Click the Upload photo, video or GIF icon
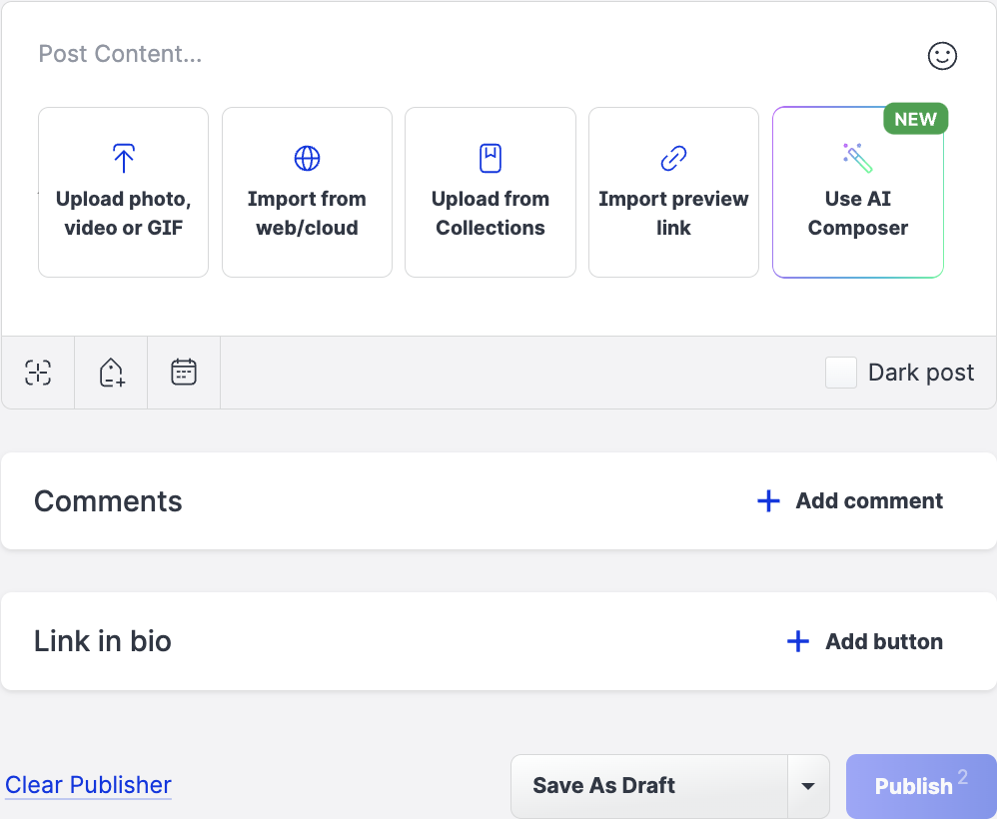Viewport: 997px width, 819px height. (123, 157)
